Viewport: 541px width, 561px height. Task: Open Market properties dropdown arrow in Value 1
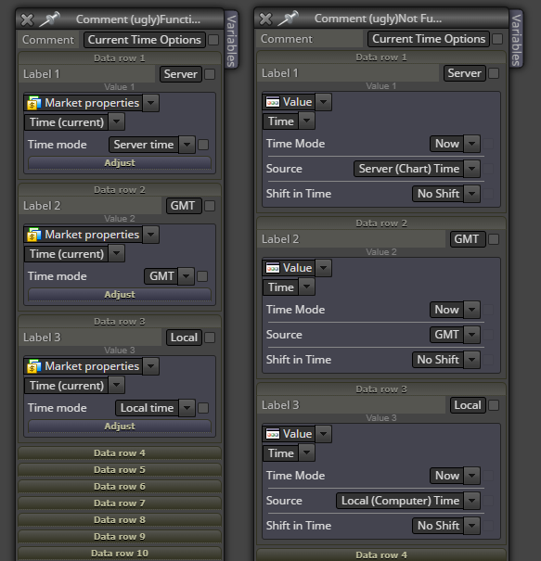[150, 103]
